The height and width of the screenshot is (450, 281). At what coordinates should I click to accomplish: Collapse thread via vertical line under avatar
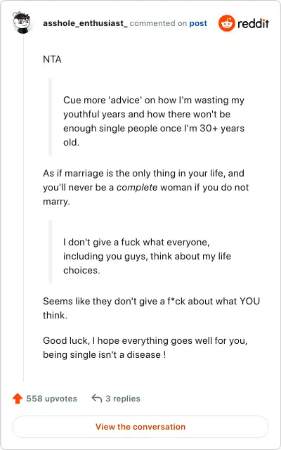pos(24,208)
